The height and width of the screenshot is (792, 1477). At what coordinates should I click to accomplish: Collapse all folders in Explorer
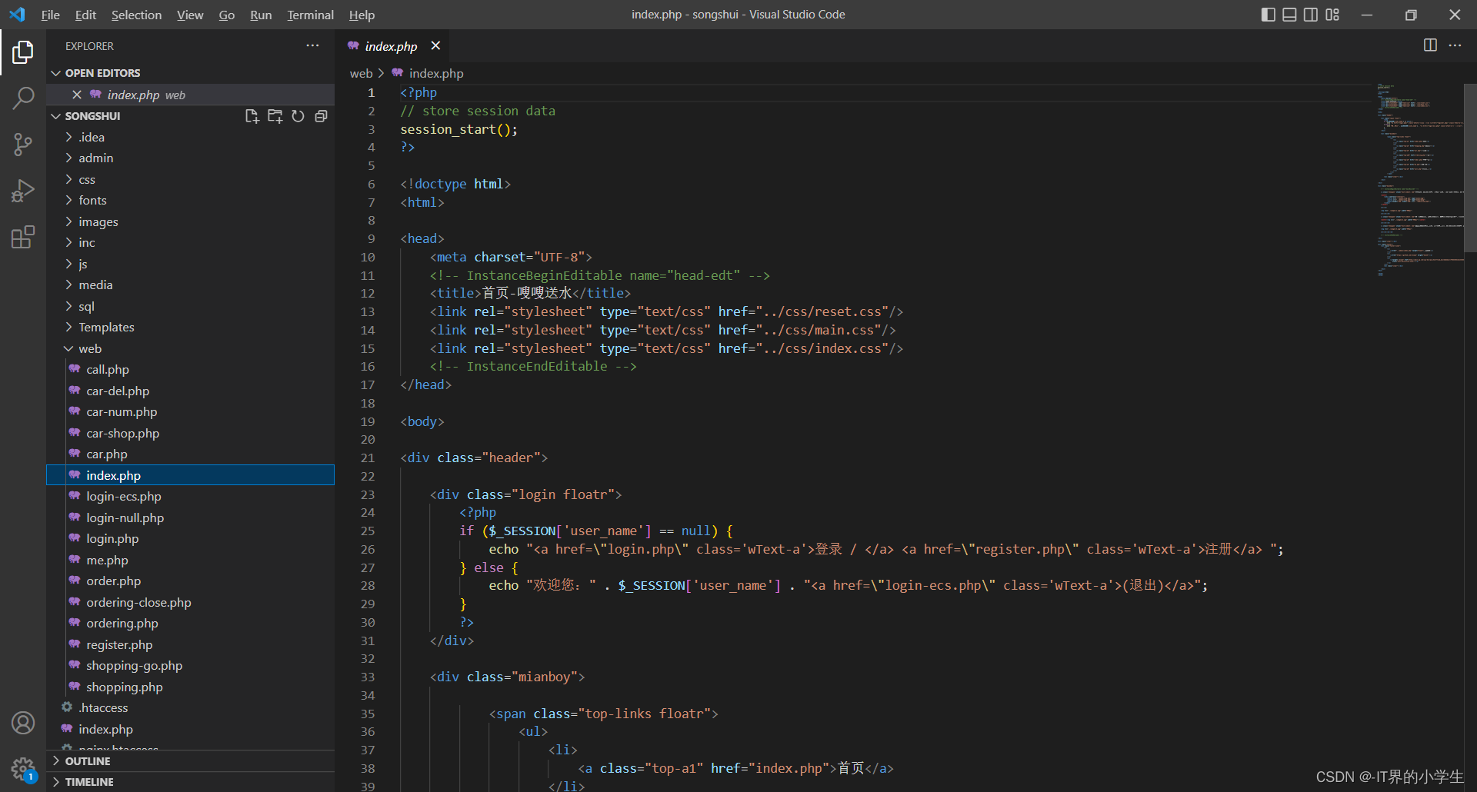321,116
